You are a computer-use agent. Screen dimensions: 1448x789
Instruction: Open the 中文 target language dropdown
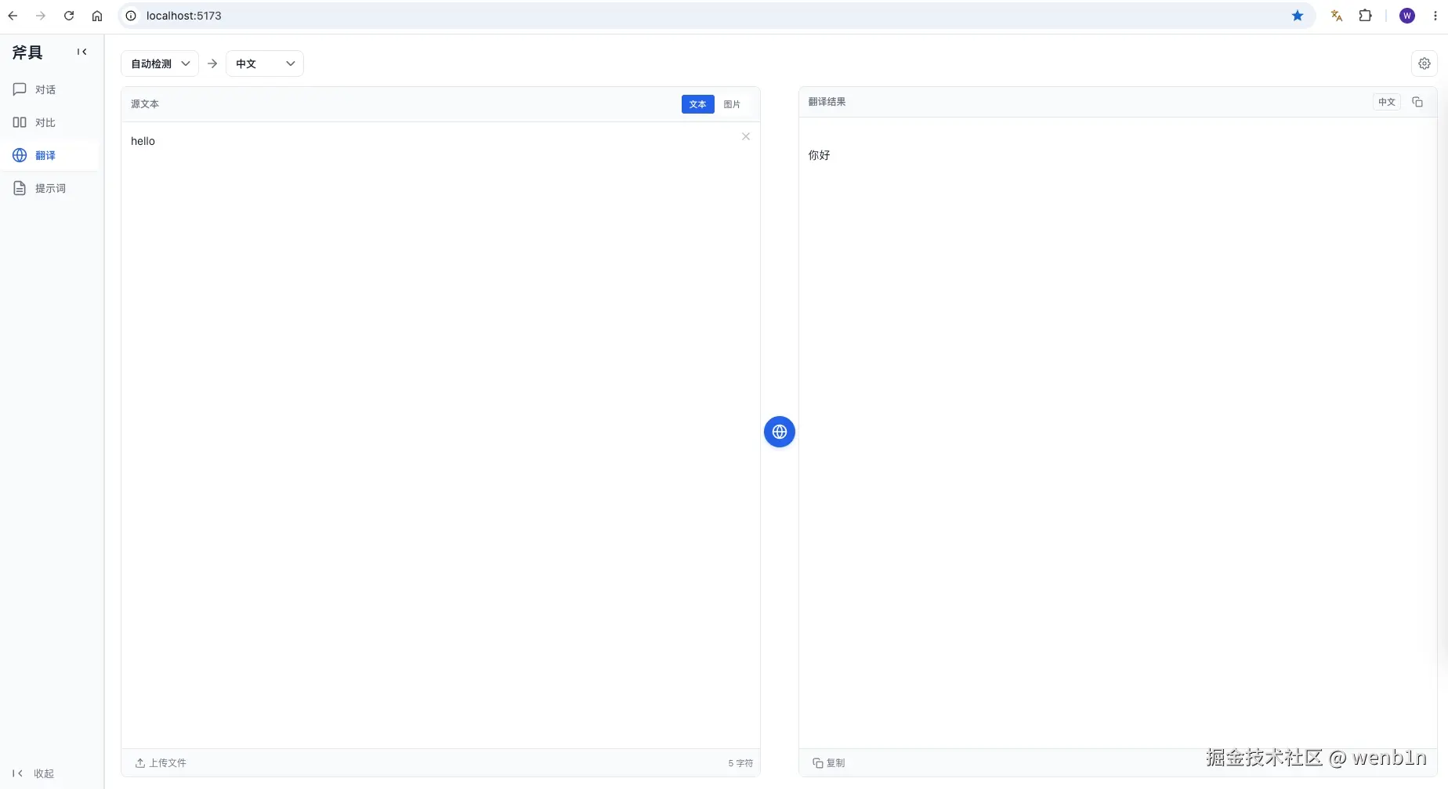coord(265,63)
